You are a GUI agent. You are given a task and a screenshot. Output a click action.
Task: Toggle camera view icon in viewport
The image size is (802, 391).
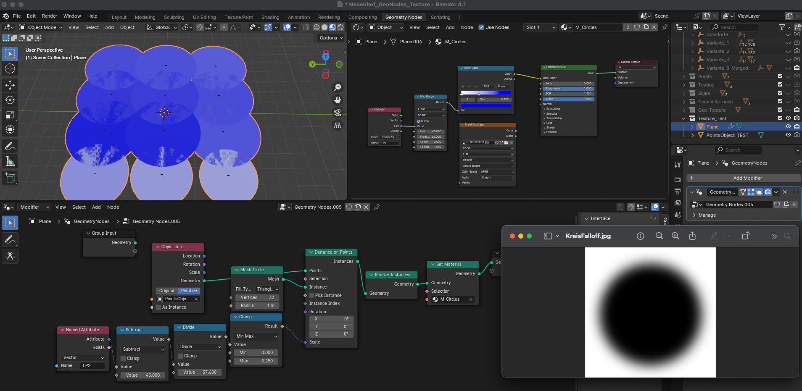338,113
